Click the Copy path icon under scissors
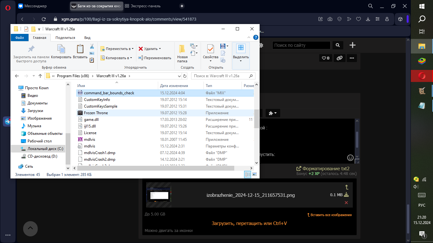This screenshot has height=243, width=433. point(92,53)
